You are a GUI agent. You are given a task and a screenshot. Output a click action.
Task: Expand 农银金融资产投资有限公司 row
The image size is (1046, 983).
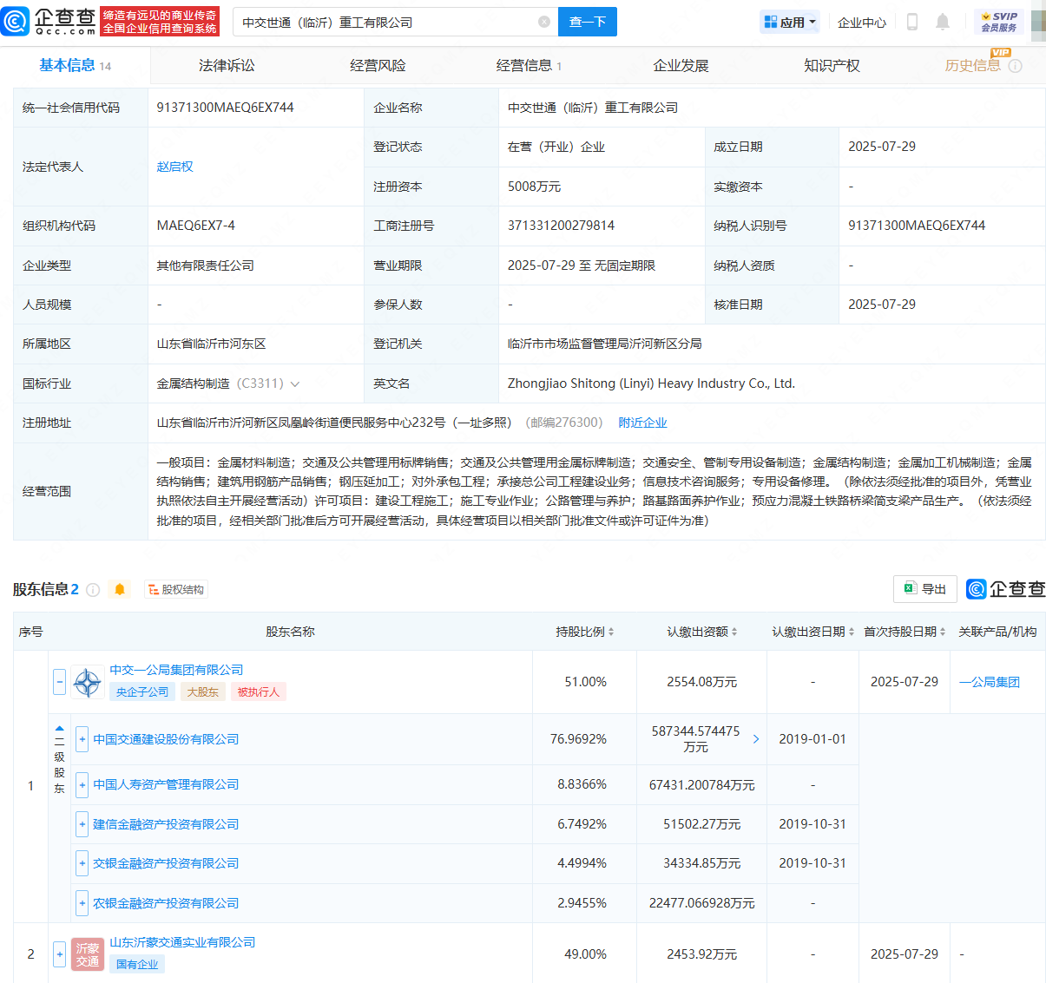pos(82,903)
